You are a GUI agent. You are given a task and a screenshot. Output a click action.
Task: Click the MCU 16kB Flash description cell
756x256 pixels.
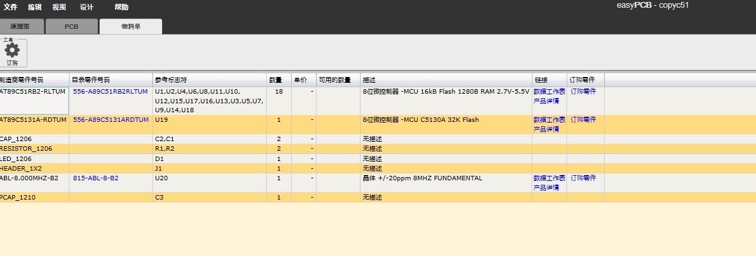coord(446,101)
